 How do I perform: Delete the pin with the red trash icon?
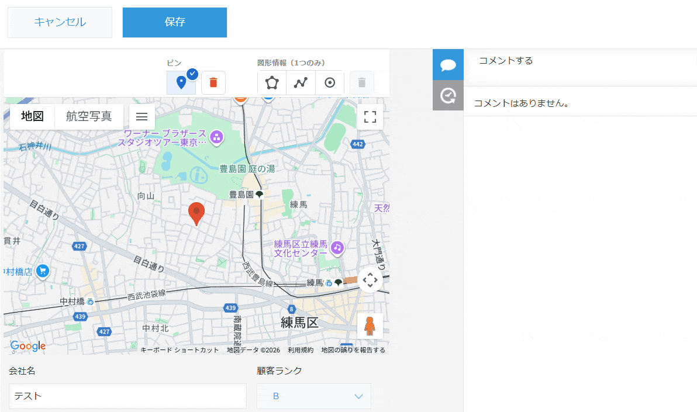click(213, 82)
